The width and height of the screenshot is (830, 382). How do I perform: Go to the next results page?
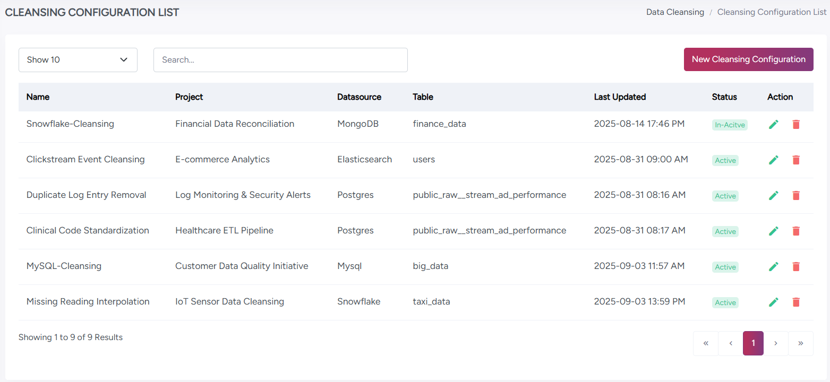(776, 343)
